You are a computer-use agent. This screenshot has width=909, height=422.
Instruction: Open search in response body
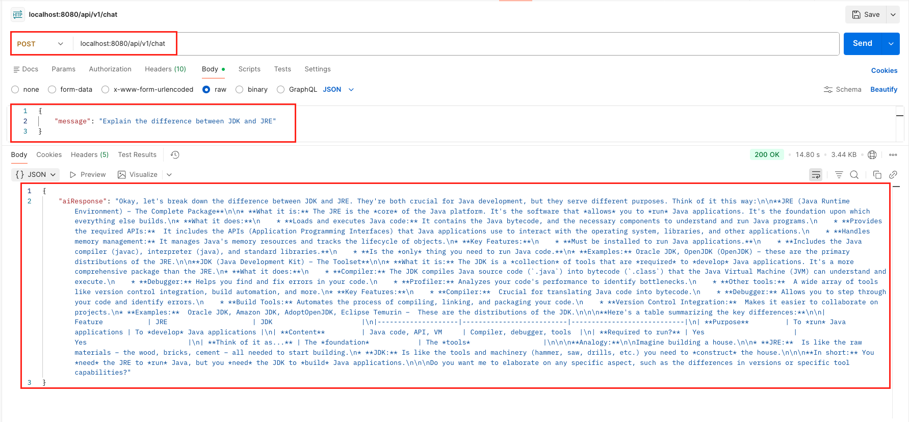pos(854,175)
